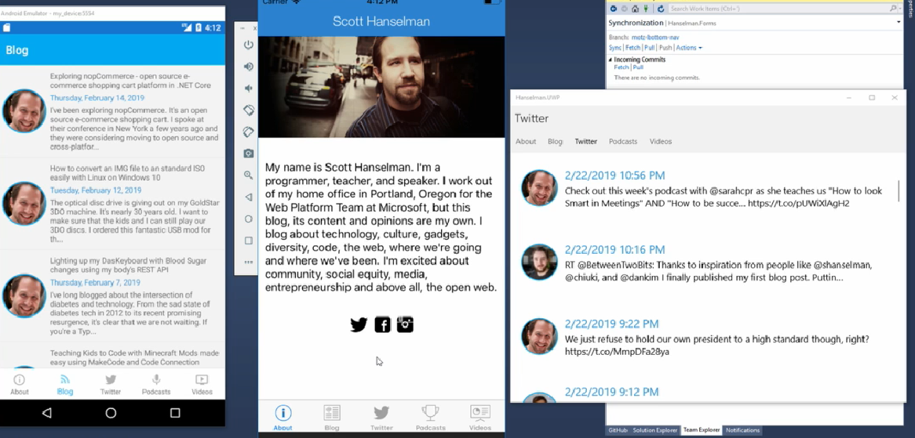
Task: Click the emulator zoom magnifier icon
Action: click(x=249, y=175)
